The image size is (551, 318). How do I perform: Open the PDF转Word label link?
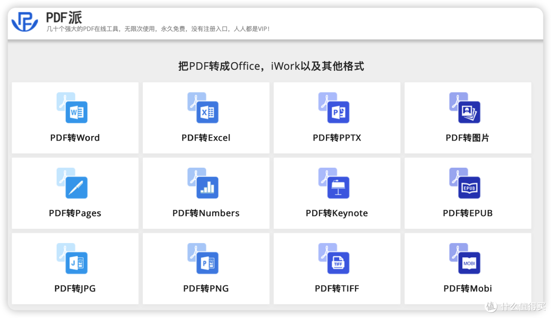75,138
